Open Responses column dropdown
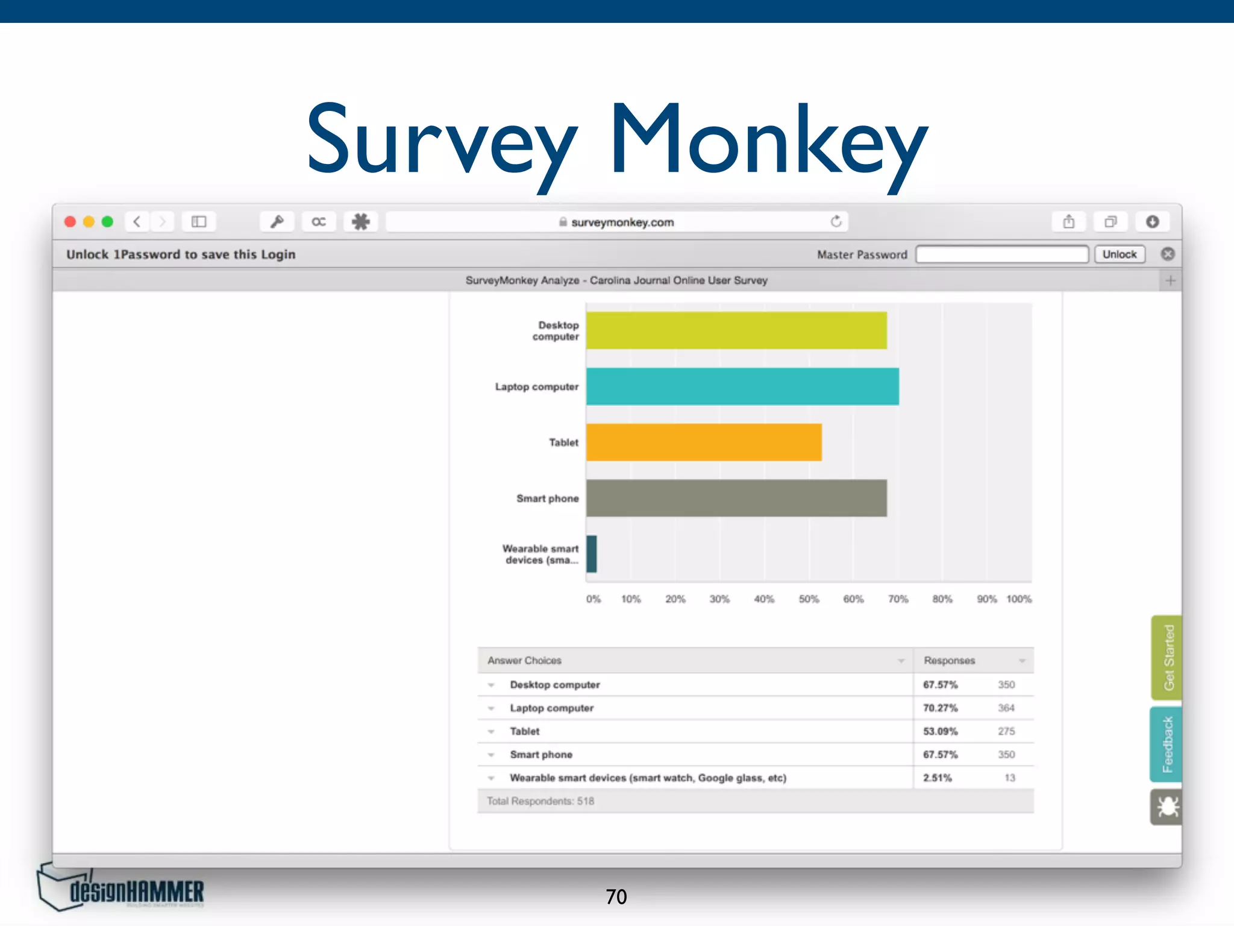 (1022, 661)
